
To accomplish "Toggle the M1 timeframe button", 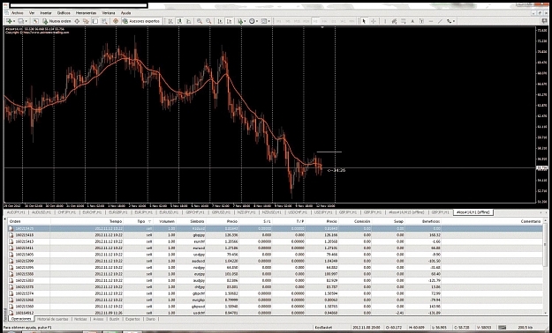I will pos(279,21).
